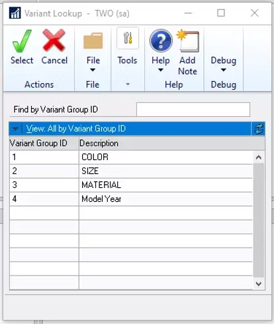274x324 pixels.
Task: Click the Add Note icon
Action: 188,40
